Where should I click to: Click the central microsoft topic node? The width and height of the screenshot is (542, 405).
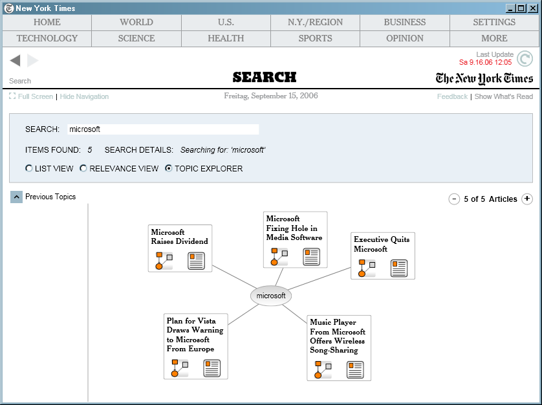tap(271, 296)
